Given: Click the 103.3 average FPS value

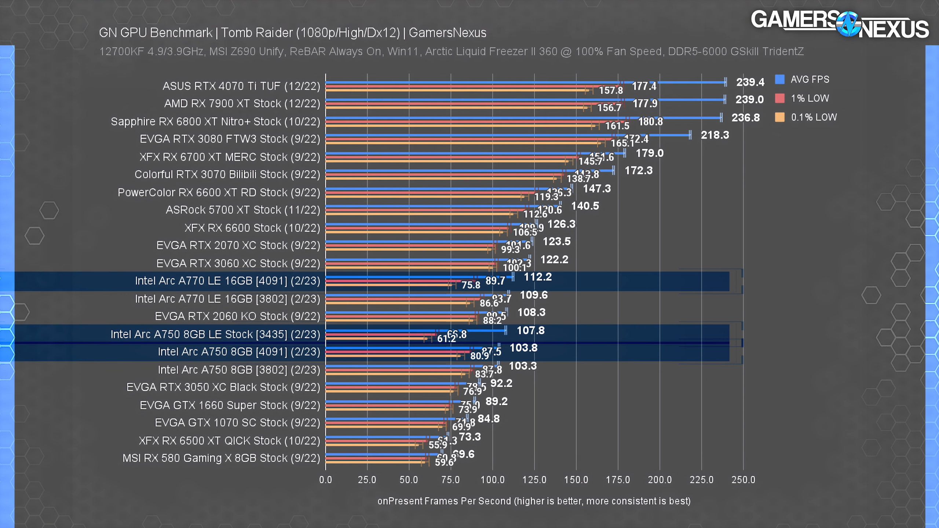Looking at the screenshot, I should click(523, 366).
